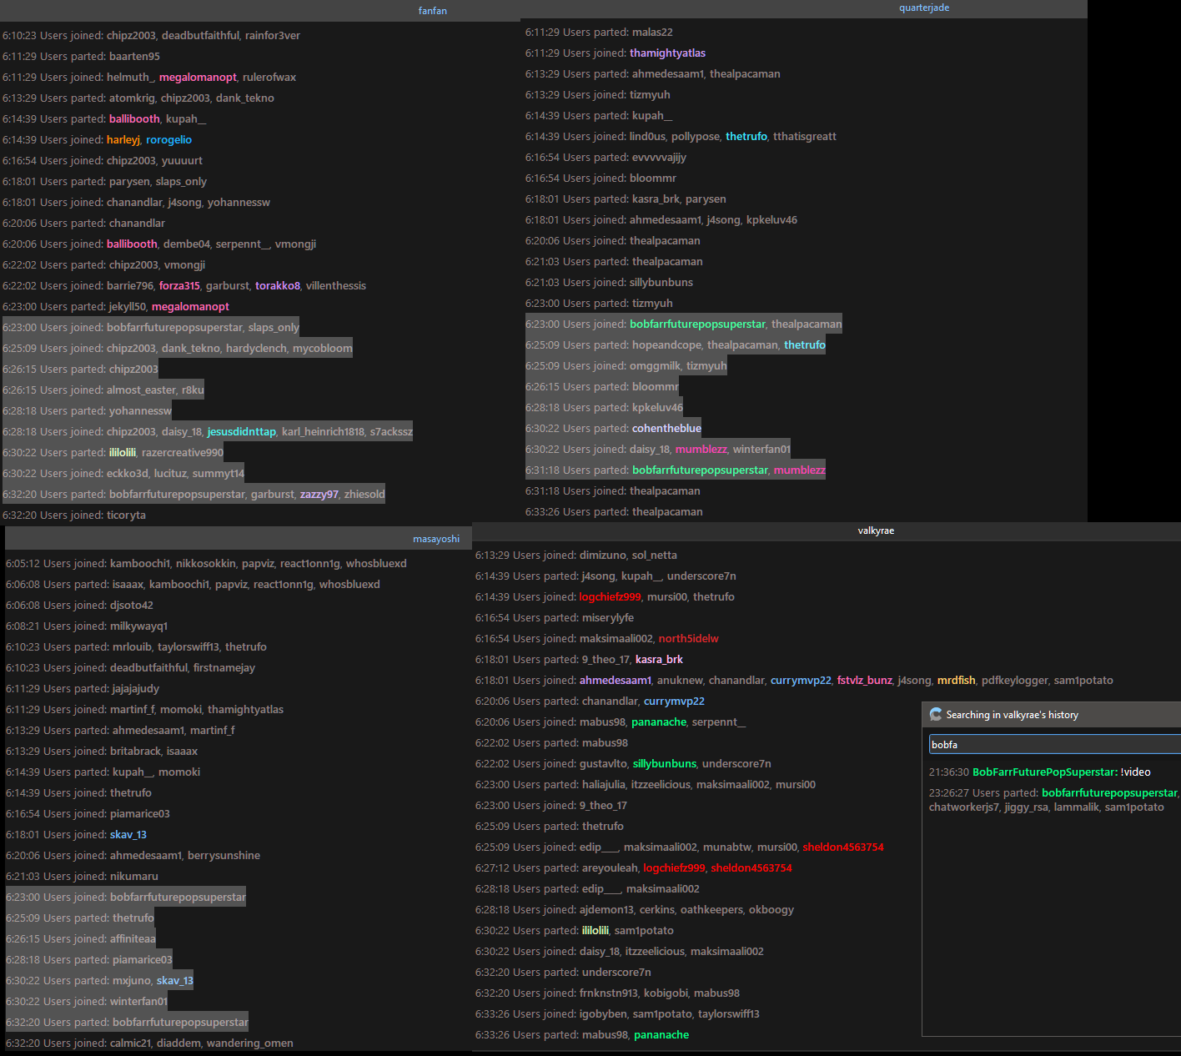Click 'megalomanopt' in fanfan's 6:23:00 parted line

[x=190, y=307]
